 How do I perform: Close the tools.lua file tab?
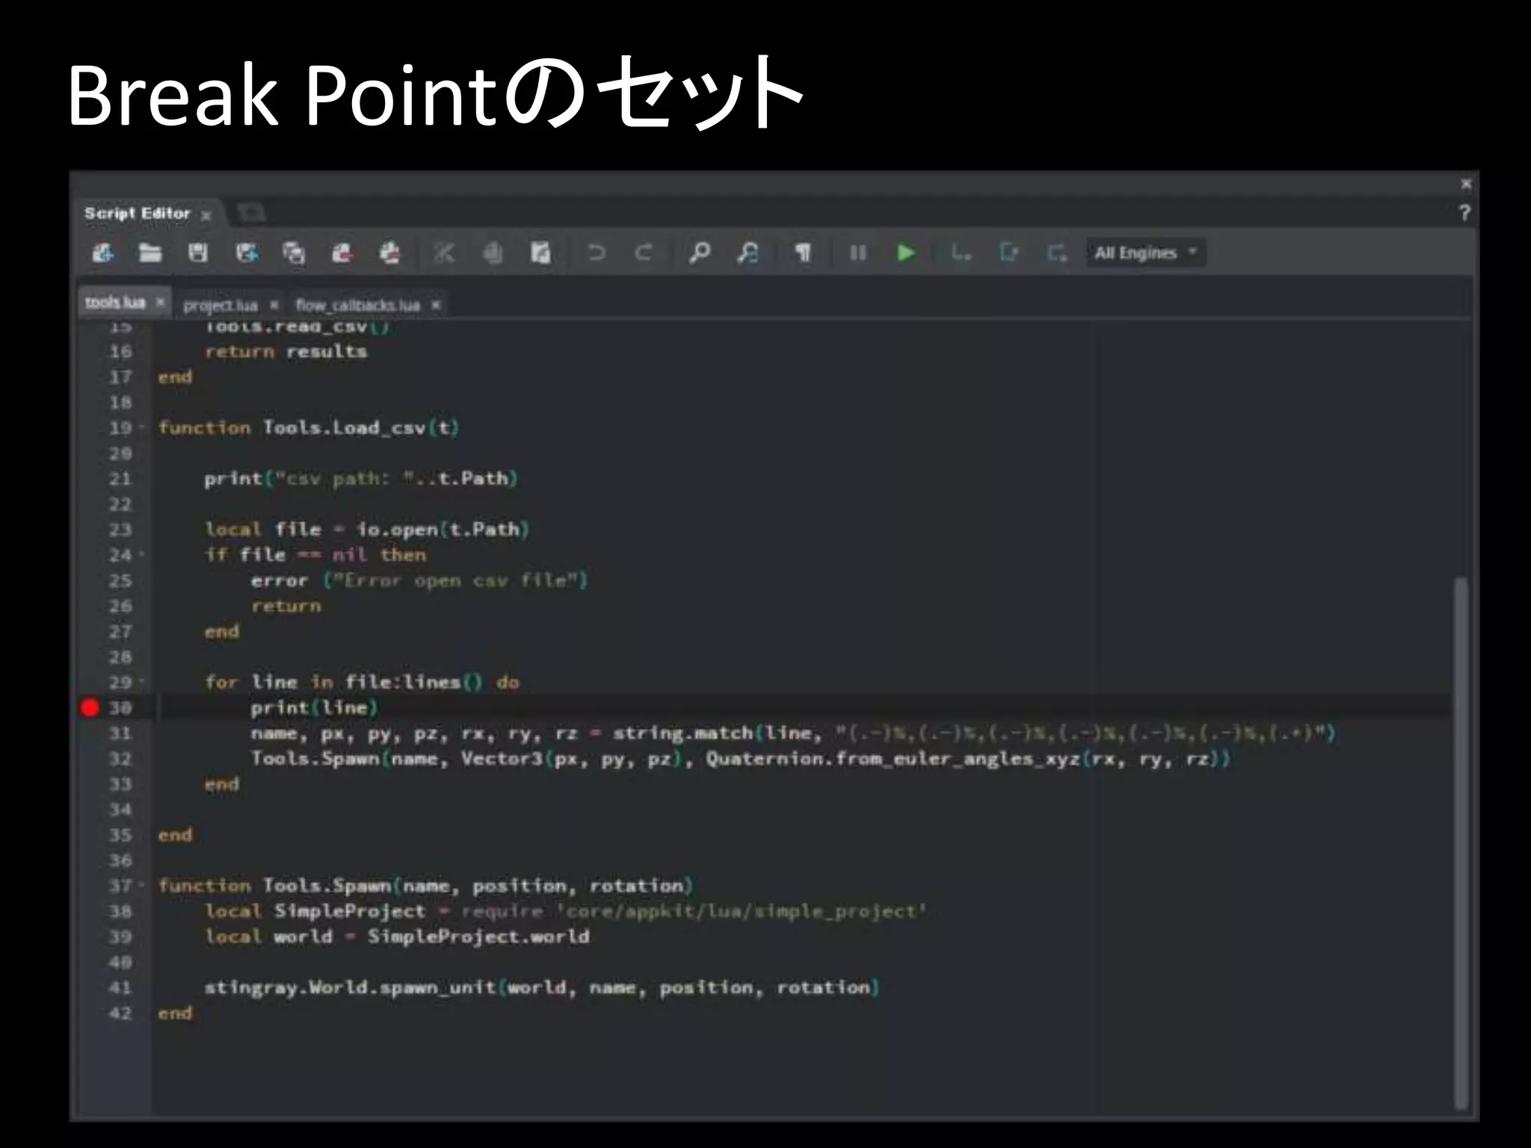pos(159,302)
